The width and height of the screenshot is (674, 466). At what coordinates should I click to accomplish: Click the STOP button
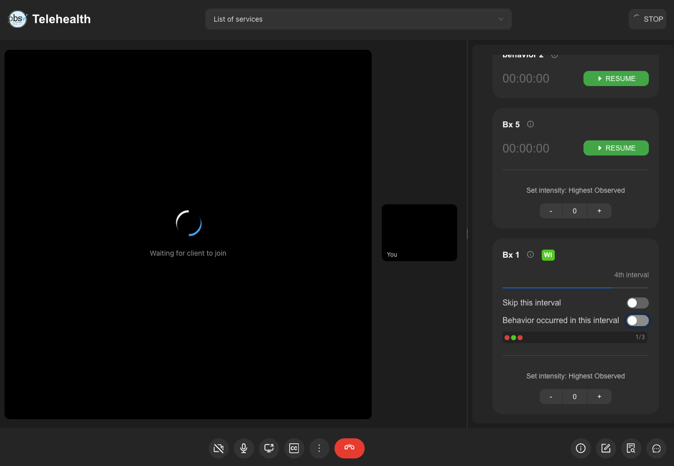[x=647, y=19]
